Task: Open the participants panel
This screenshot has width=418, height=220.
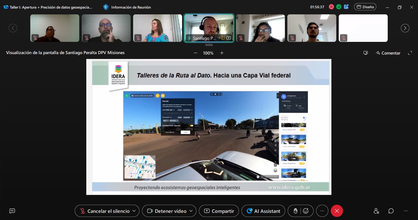Action: coord(376,211)
